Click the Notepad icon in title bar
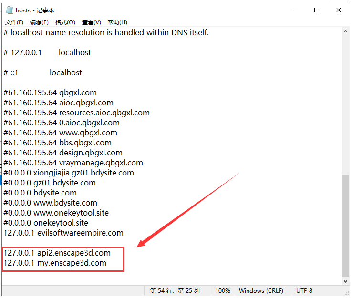Image resolution: width=352 pixels, height=298 pixels. click(10, 10)
